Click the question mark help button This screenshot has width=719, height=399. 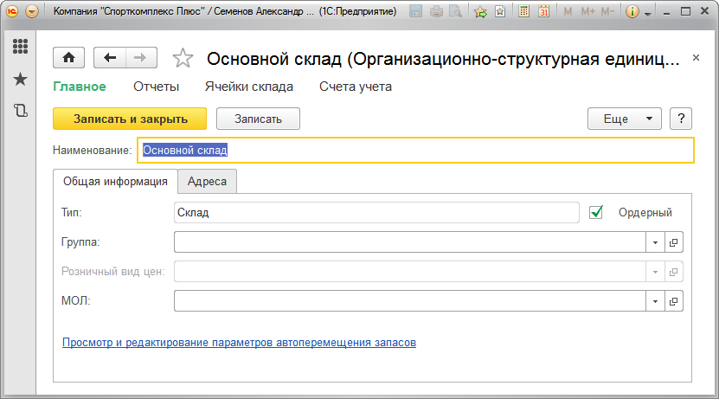pos(682,119)
